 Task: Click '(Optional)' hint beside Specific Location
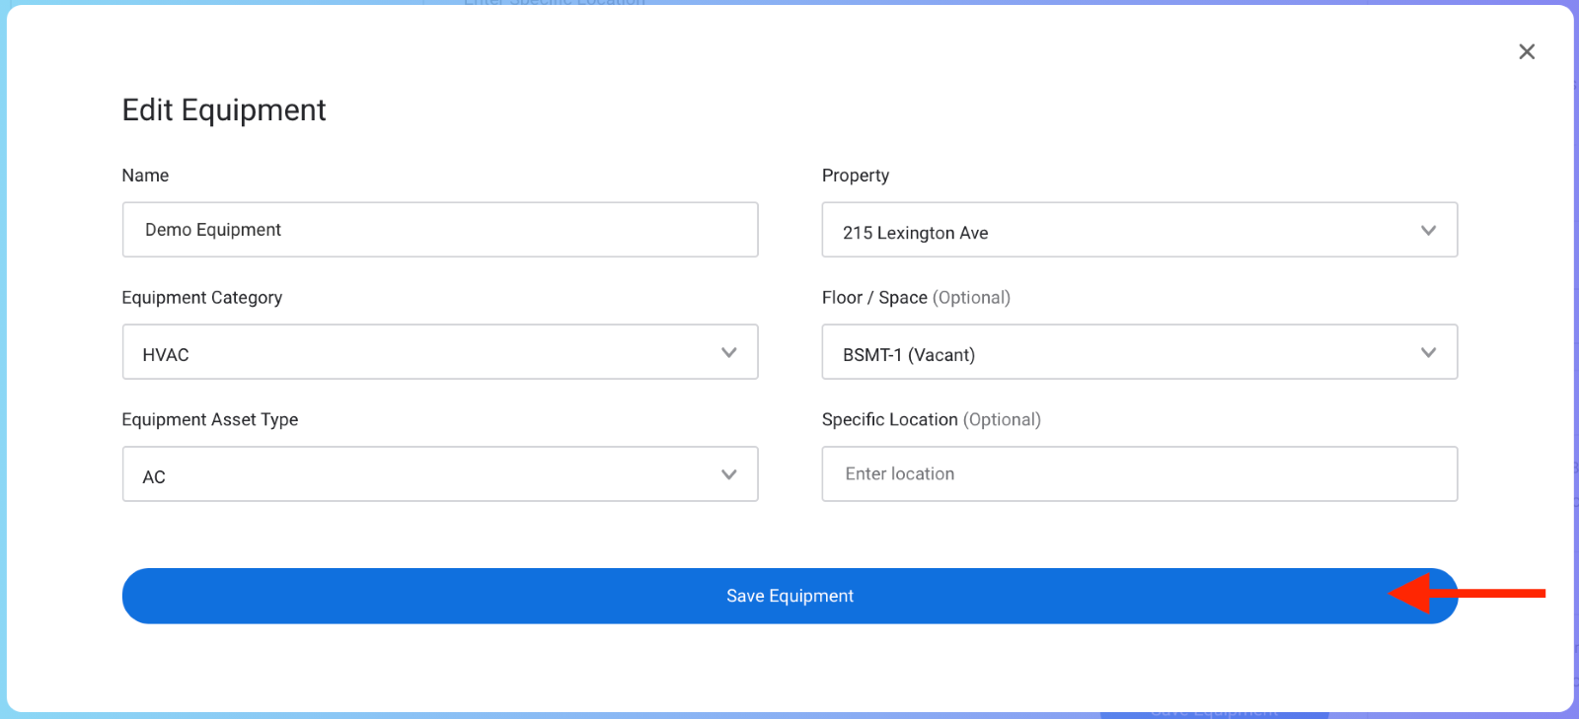pos(1002,420)
